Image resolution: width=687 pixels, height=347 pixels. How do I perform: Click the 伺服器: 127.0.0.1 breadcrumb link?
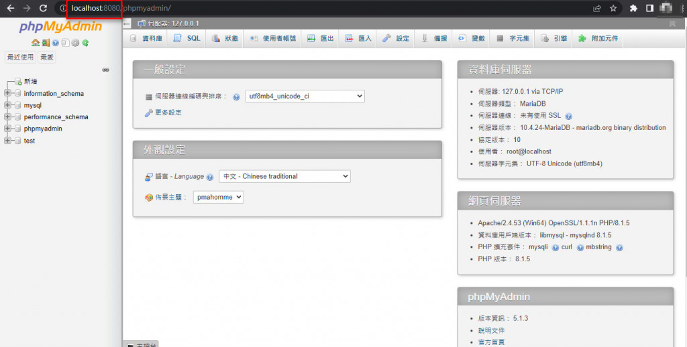click(x=173, y=23)
